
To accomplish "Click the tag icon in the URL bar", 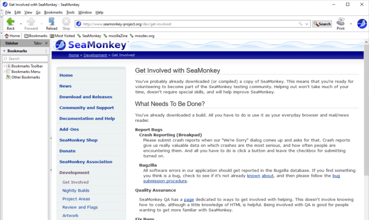I will pos(301,24).
